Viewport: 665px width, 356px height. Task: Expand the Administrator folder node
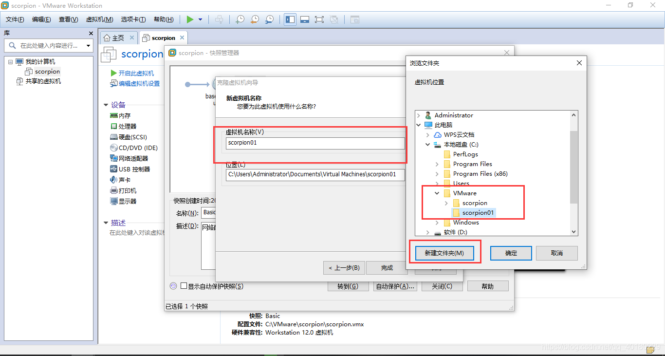pyautogui.click(x=419, y=115)
